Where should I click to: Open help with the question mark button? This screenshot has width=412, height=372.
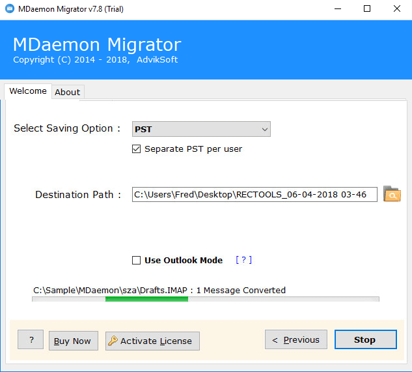click(x=31, y=339)
